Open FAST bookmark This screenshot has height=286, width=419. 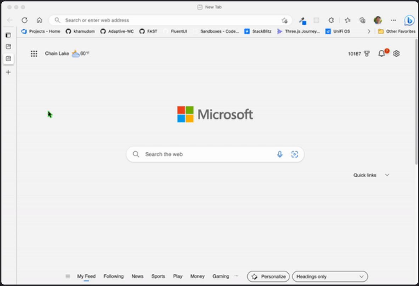click(148, 32)
